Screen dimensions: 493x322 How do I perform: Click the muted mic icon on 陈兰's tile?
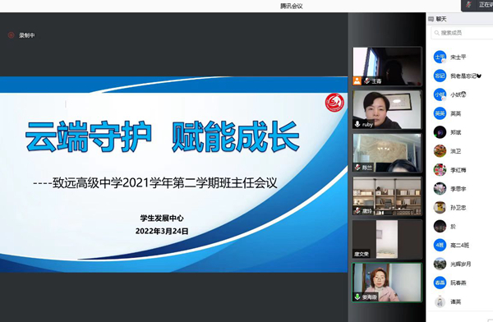tap(357, 168)
